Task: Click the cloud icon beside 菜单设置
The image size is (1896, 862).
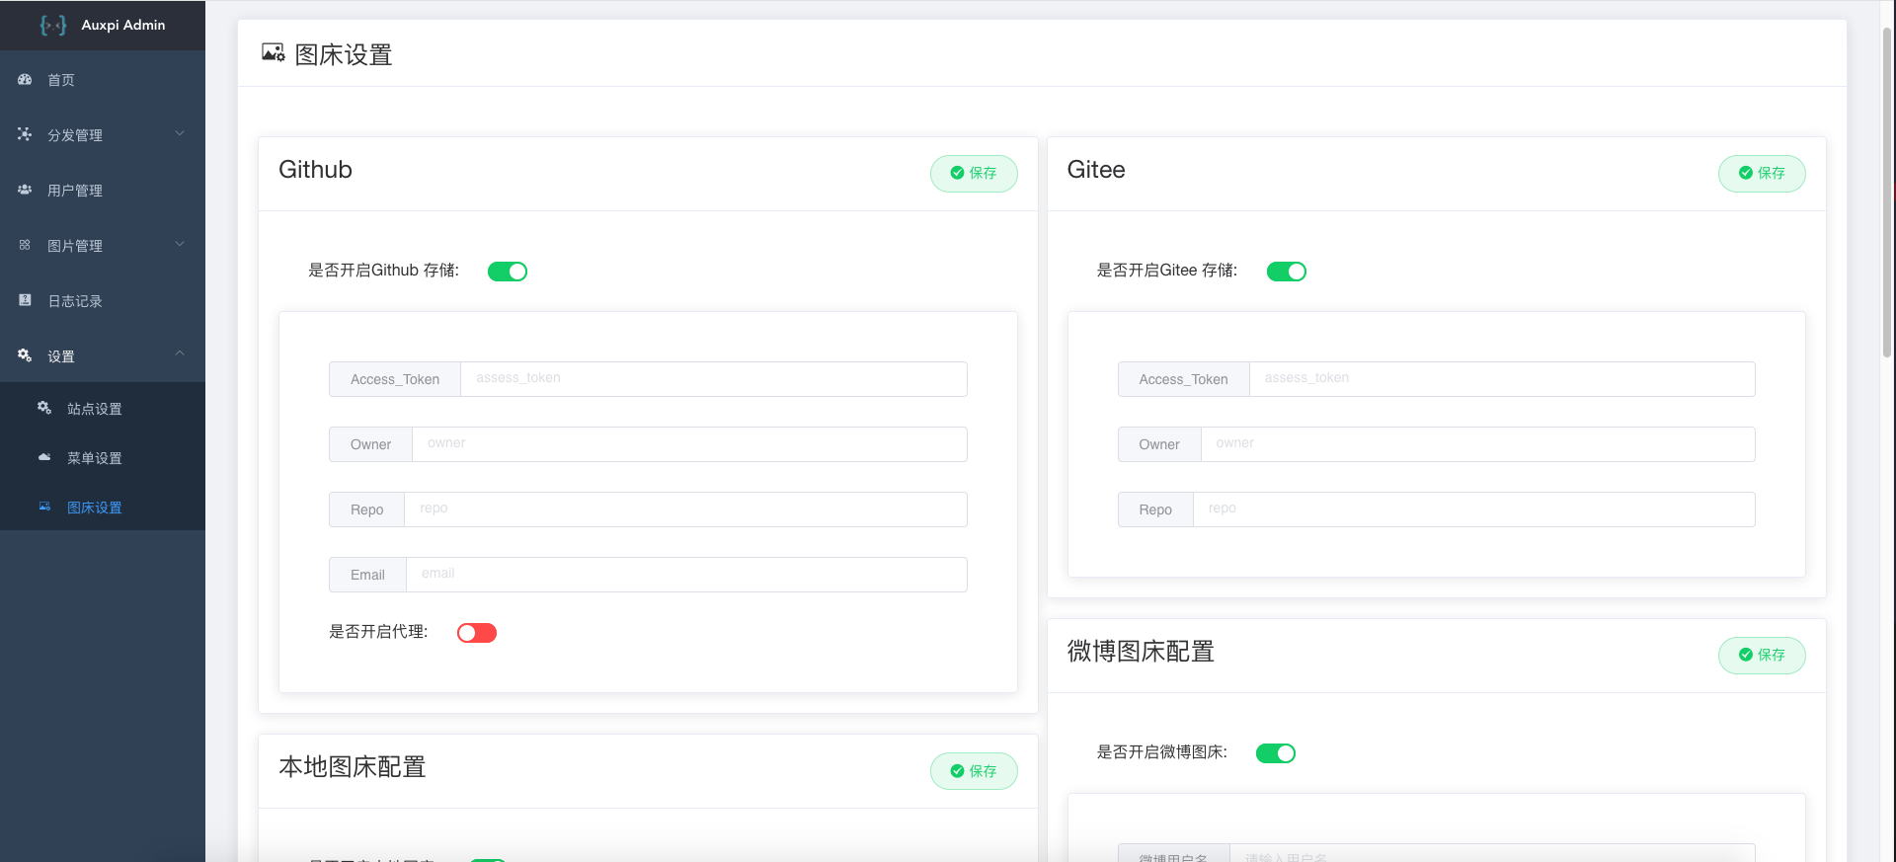Action: click(44, 456)
